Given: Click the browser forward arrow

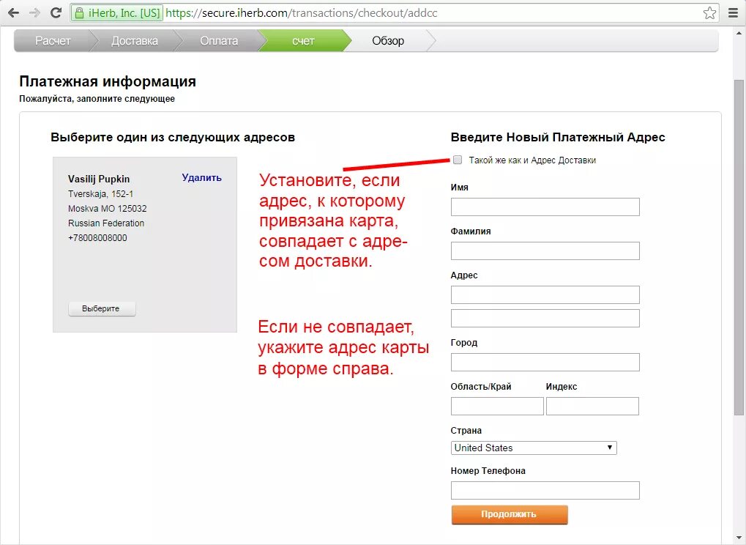Looking at the screenshot, I should click(x=34, y=13).
